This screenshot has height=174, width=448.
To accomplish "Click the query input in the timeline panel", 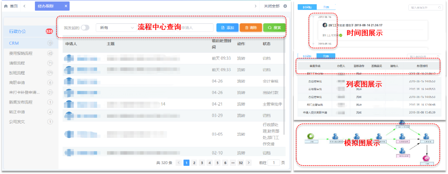I will click(x=425, y=7).
